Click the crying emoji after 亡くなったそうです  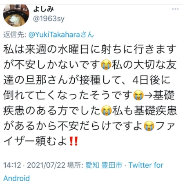tap(138, 95)
